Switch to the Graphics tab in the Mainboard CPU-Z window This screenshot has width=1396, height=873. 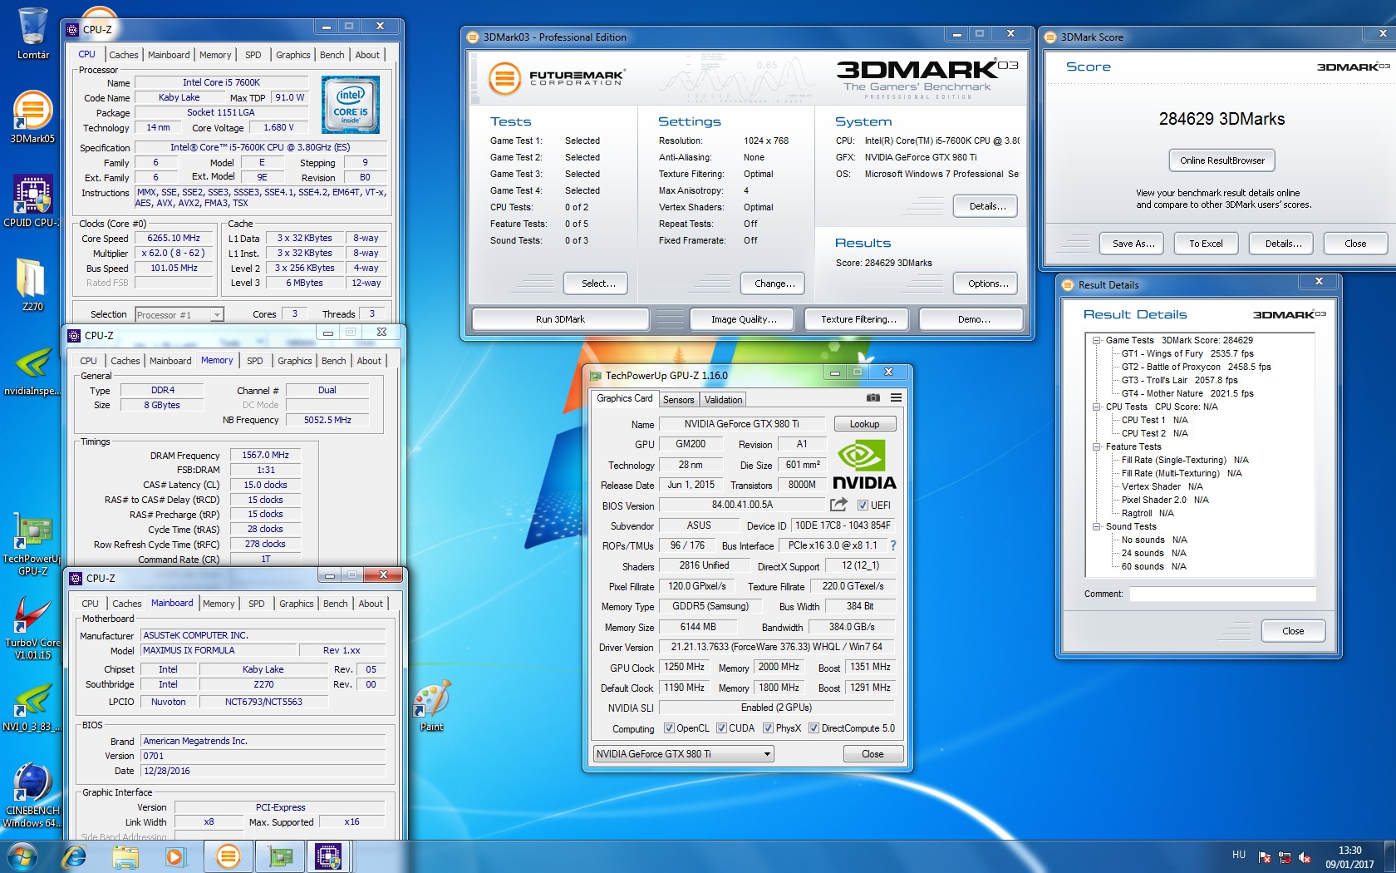(297, 604)
